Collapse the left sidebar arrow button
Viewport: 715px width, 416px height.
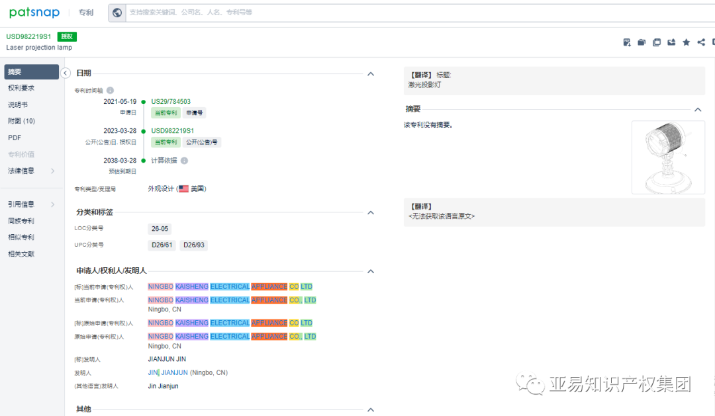(x=66, y=73)
